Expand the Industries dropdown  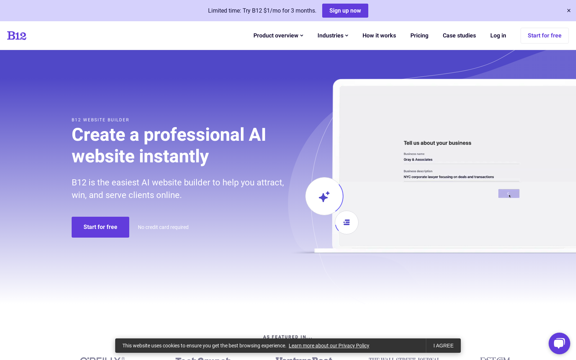point(333,36)
